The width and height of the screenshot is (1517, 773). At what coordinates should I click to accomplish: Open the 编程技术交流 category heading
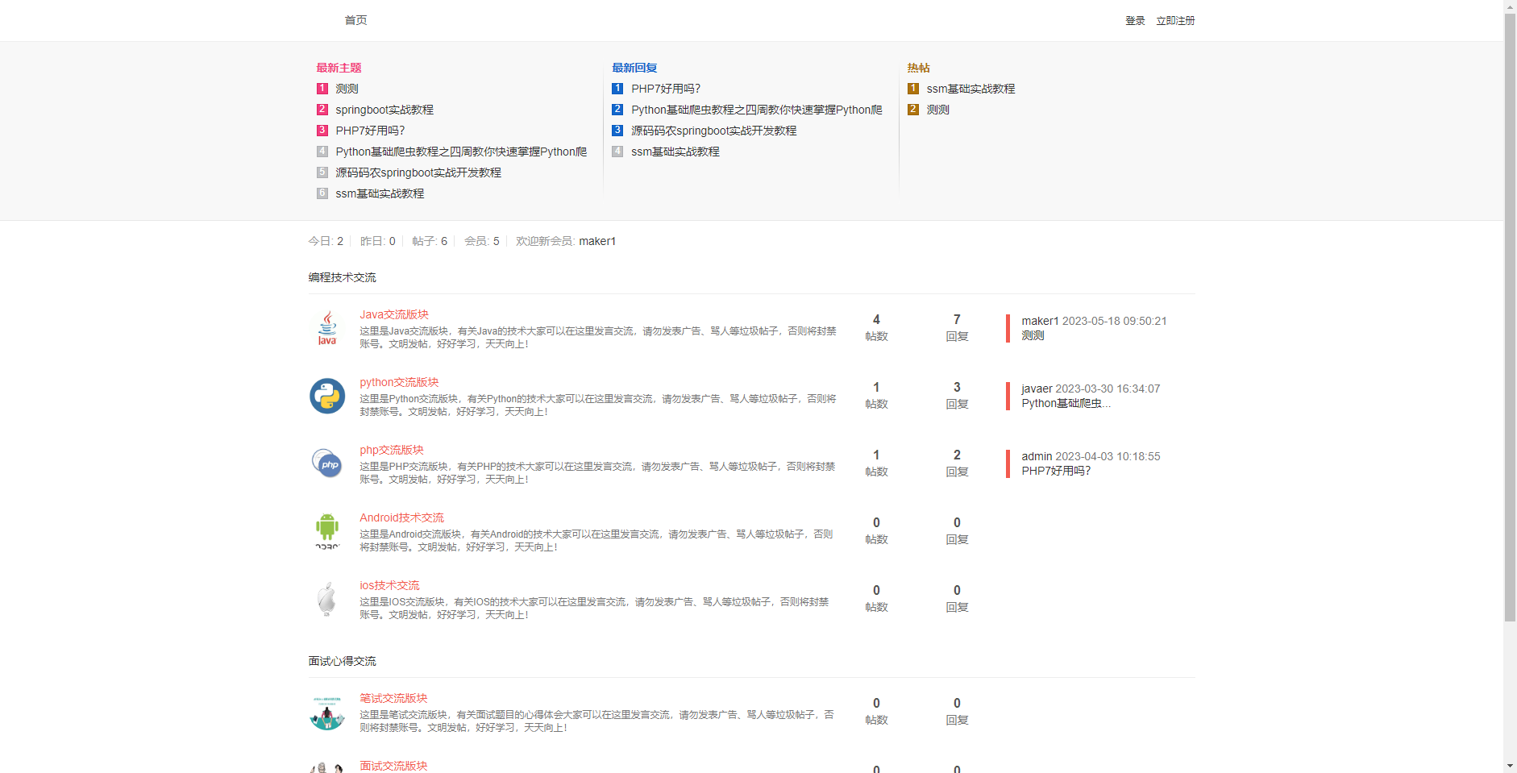[342, 277]
